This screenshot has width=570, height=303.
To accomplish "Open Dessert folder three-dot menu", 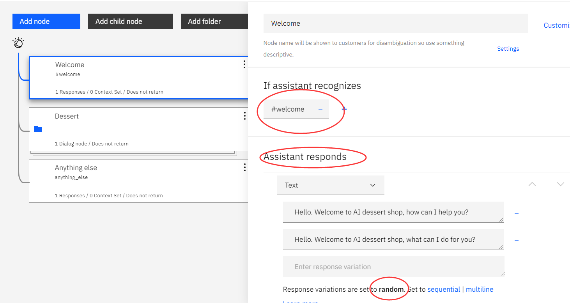I will 244,116.
